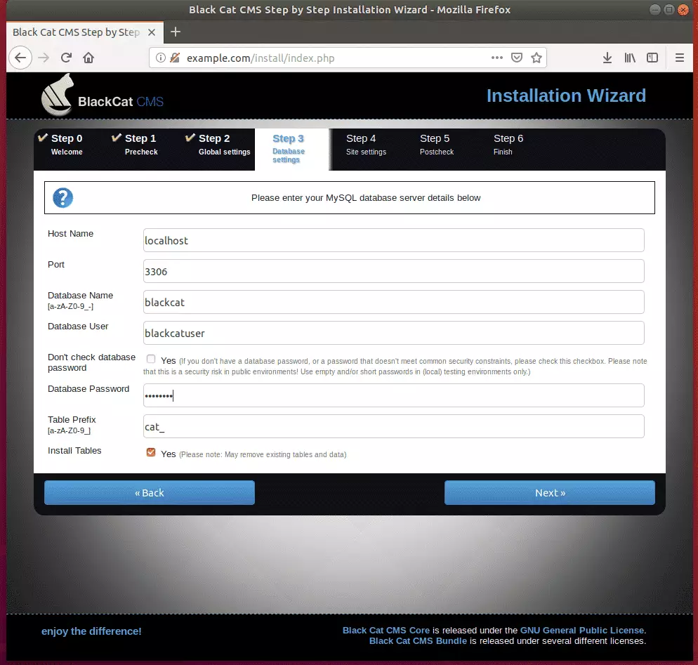
Task: Close the Black Cat CMS tab
Action: coord(152,32)
